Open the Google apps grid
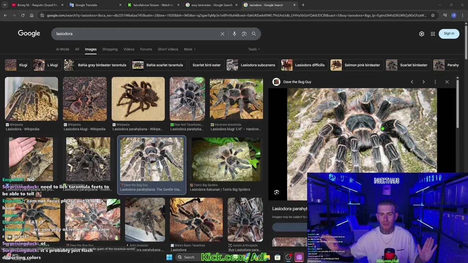Viewport: 468px width, 263px height. [x=433, y=34]
